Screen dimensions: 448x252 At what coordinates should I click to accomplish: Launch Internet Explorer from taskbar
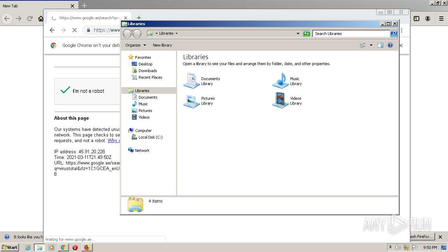(x=28, y=247)
